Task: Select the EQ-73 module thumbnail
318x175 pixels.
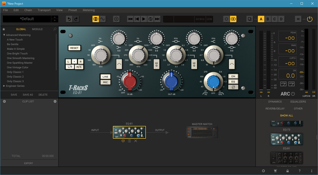Action: pyautogui.click(x=286, y=123)
